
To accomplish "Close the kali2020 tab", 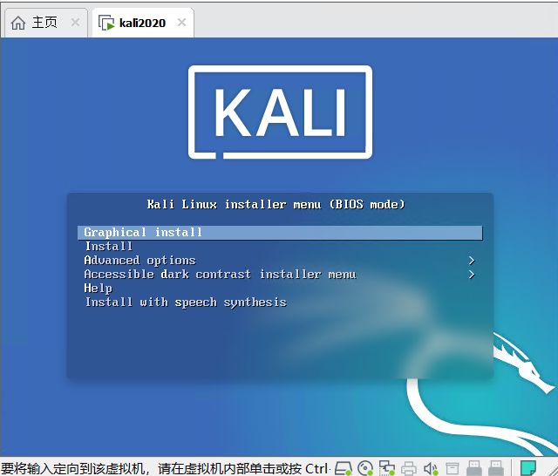I will 181,23.
